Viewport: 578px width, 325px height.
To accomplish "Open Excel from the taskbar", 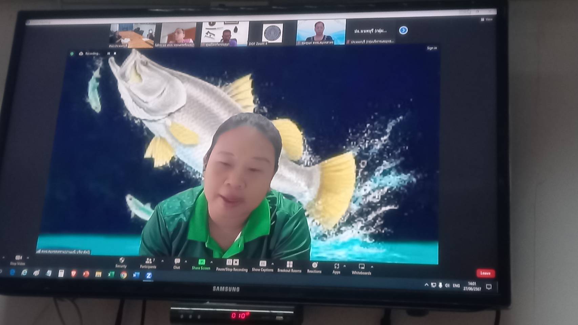I will pos(111,275).
